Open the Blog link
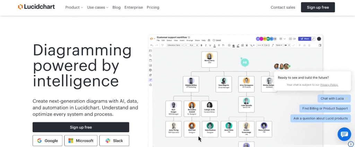The image size is (355, 147). [116, 7]
